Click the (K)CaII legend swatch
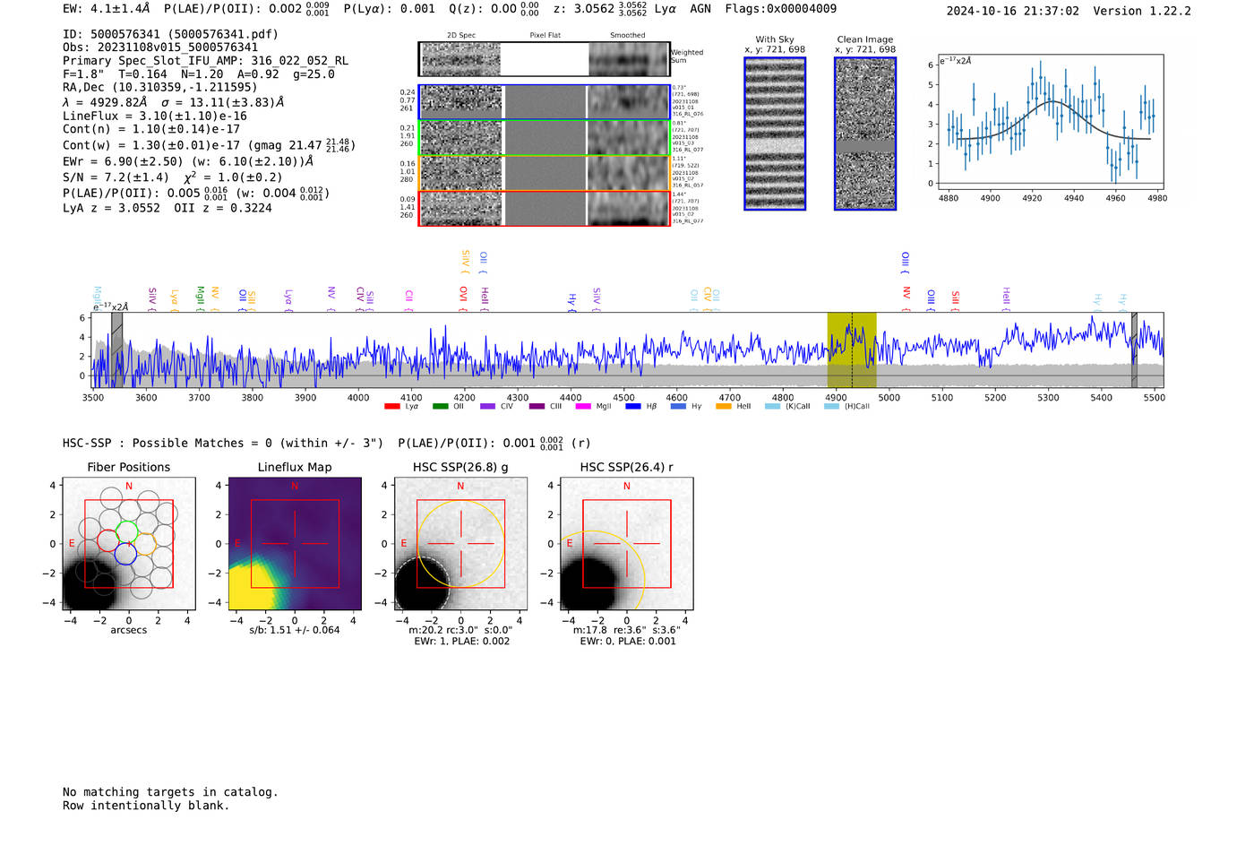 (773, 407)
